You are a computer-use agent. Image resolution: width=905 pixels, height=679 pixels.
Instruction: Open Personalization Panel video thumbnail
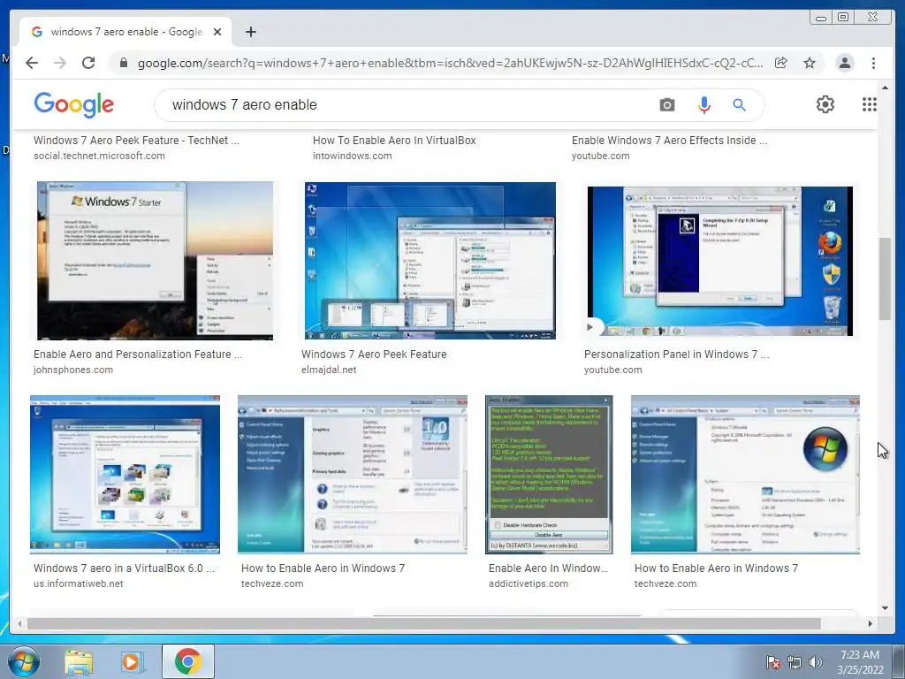coord(719,261)
